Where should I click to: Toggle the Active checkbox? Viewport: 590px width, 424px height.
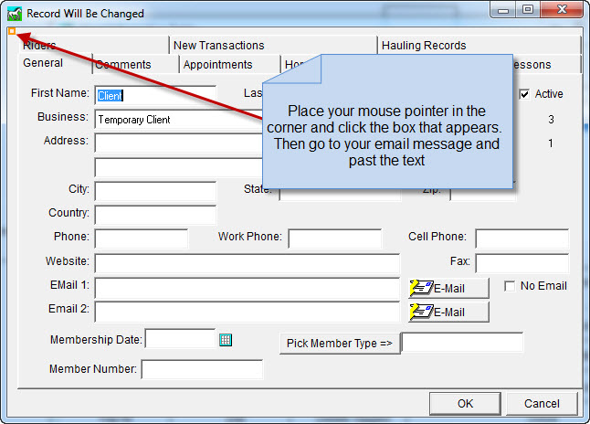(x=524, y=94)
